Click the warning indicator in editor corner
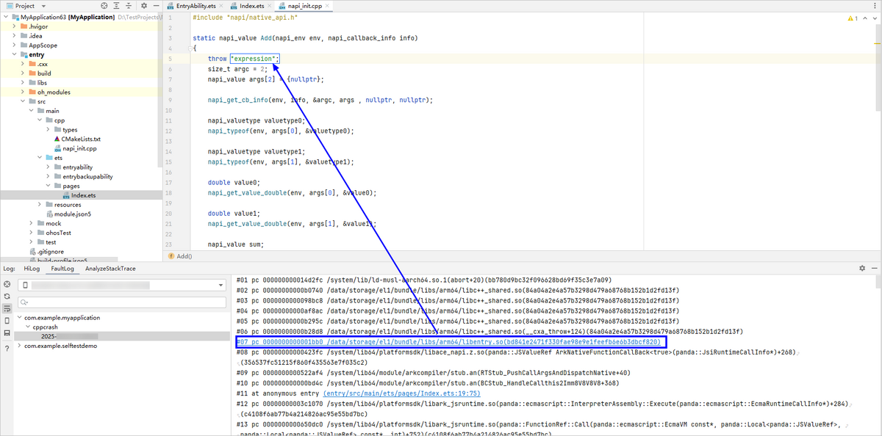The width and height of the screenshot is (882, 436). coord(851,18)
